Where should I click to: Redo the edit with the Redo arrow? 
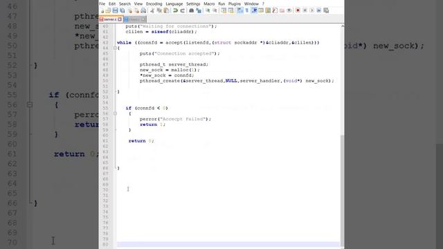coord(183,10)
